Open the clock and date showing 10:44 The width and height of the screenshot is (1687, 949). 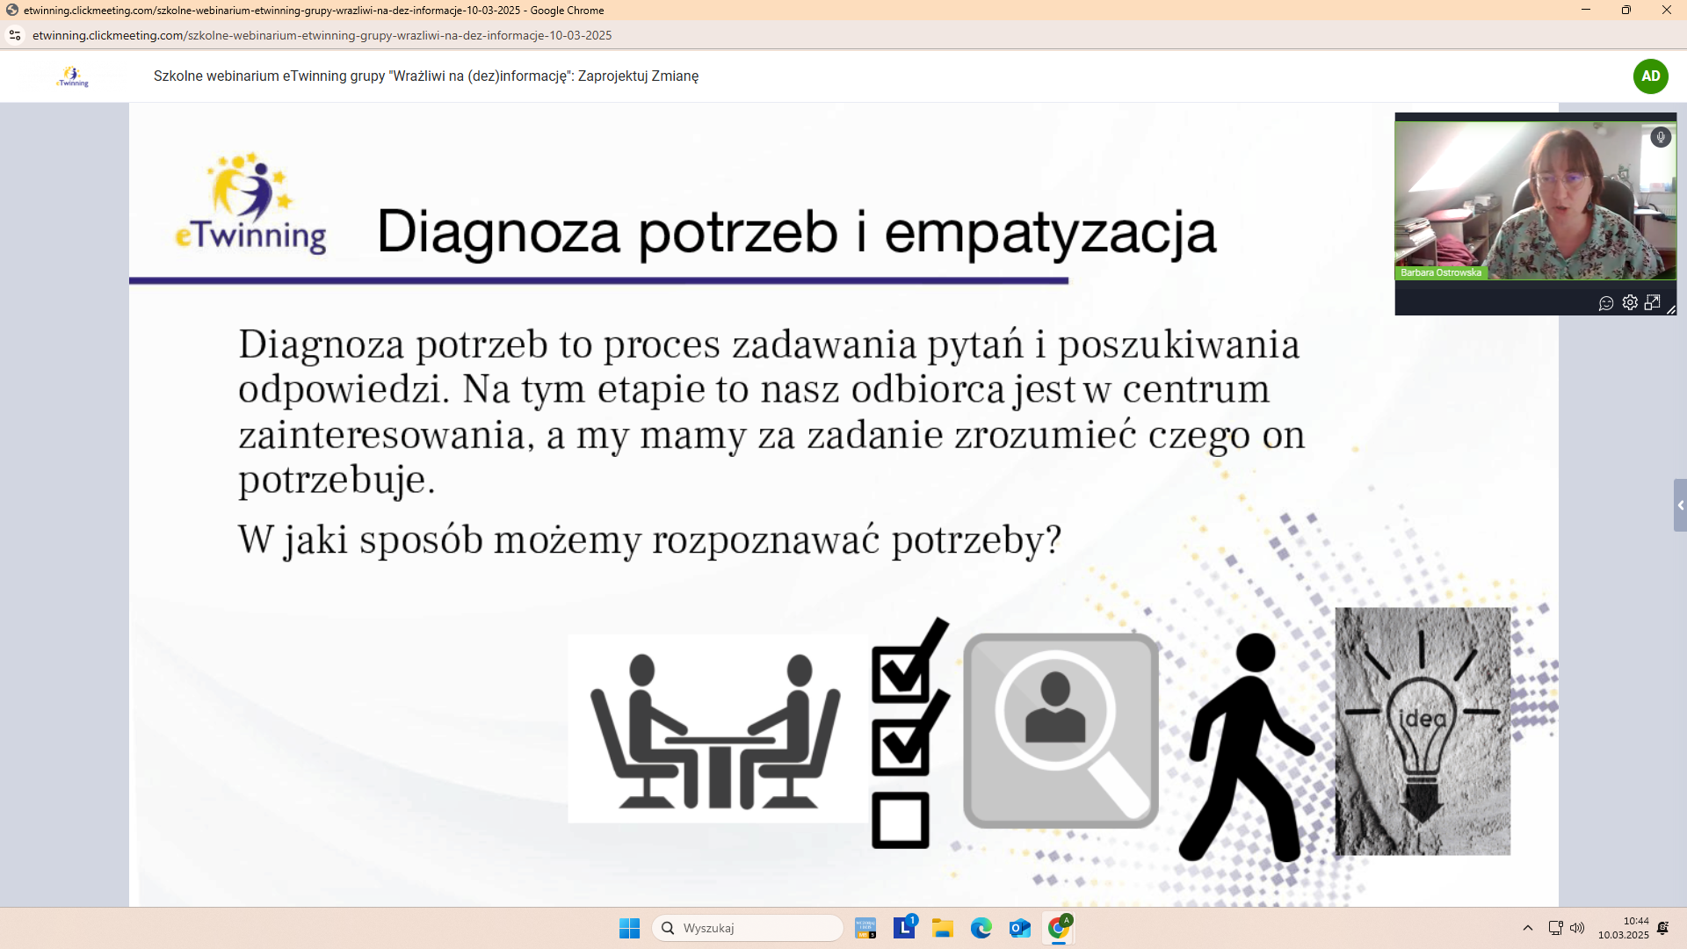click(x=1623, y=928)
